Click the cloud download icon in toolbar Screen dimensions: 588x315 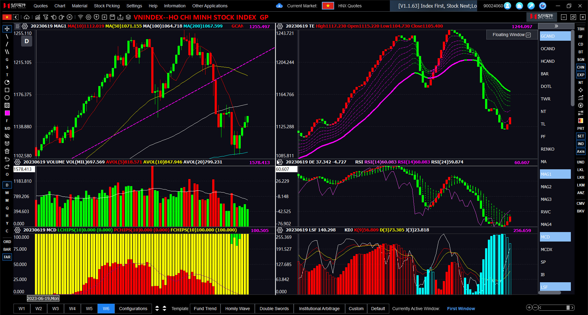(27, 17)
